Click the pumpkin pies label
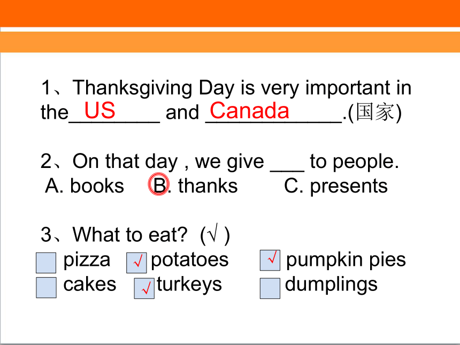 tap(346, 260)
